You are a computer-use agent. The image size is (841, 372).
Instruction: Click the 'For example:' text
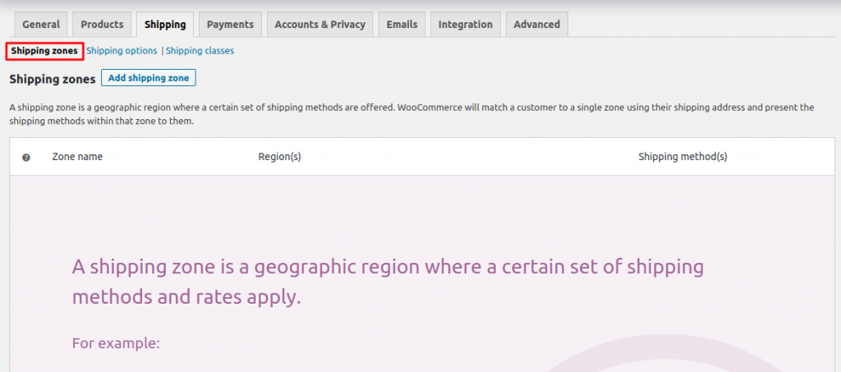[116, 343]
